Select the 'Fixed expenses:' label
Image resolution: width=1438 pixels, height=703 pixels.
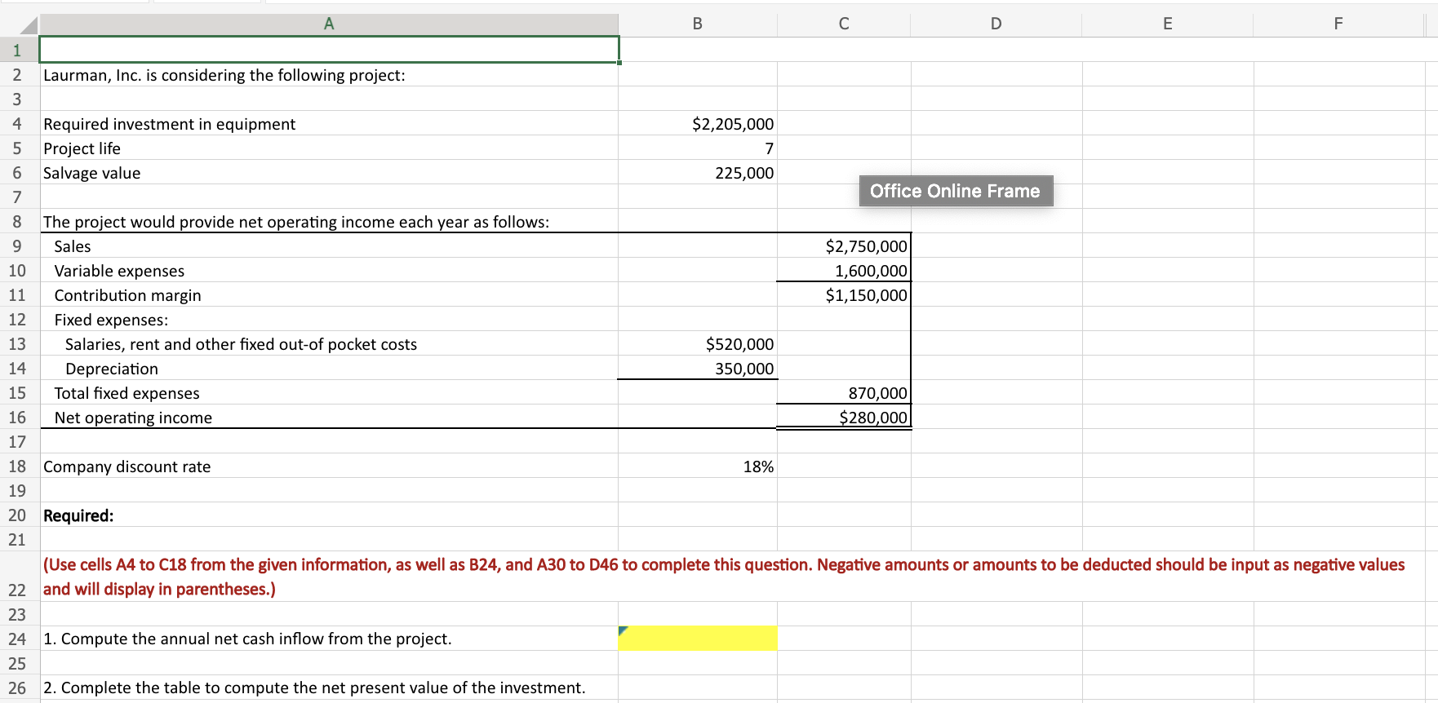tap(111, 320)
